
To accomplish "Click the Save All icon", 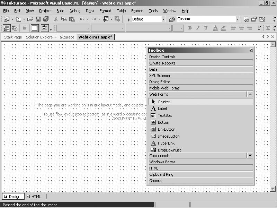I will pos(46,19).
